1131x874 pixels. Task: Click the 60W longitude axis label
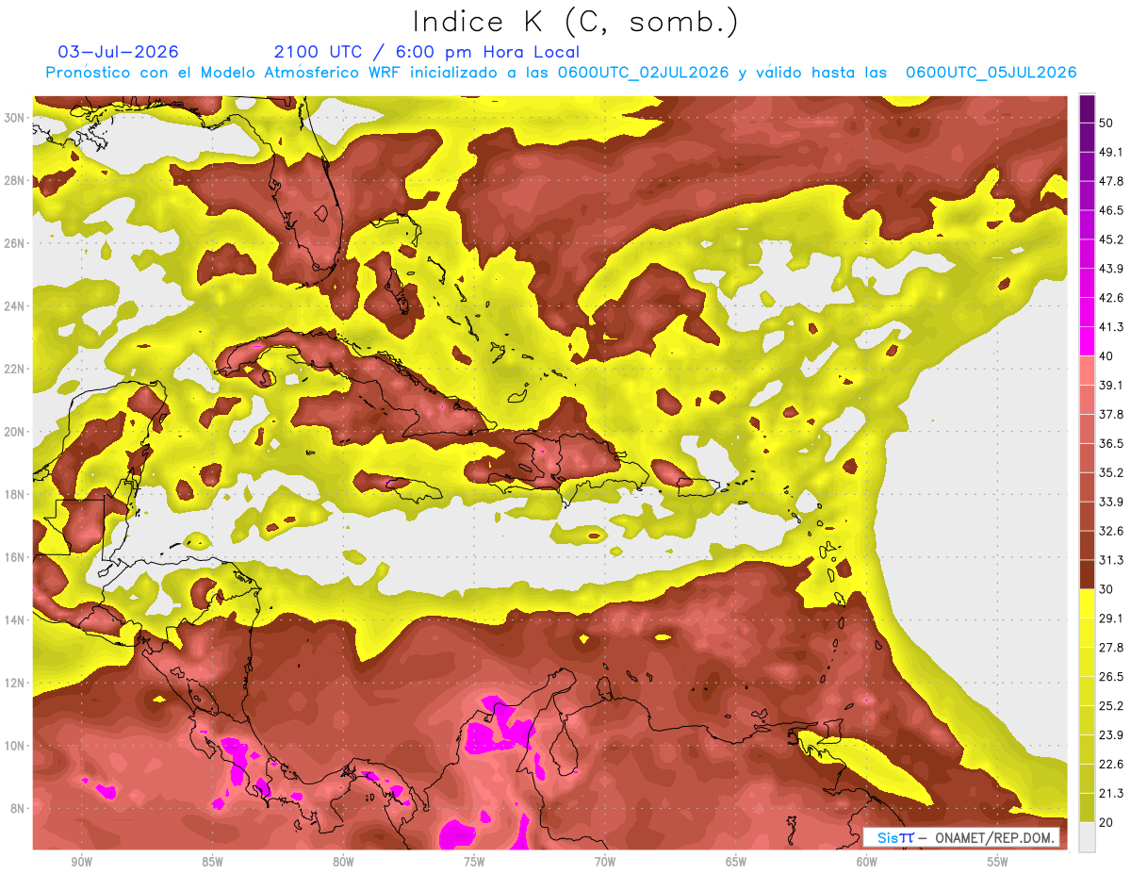(867, 862)
